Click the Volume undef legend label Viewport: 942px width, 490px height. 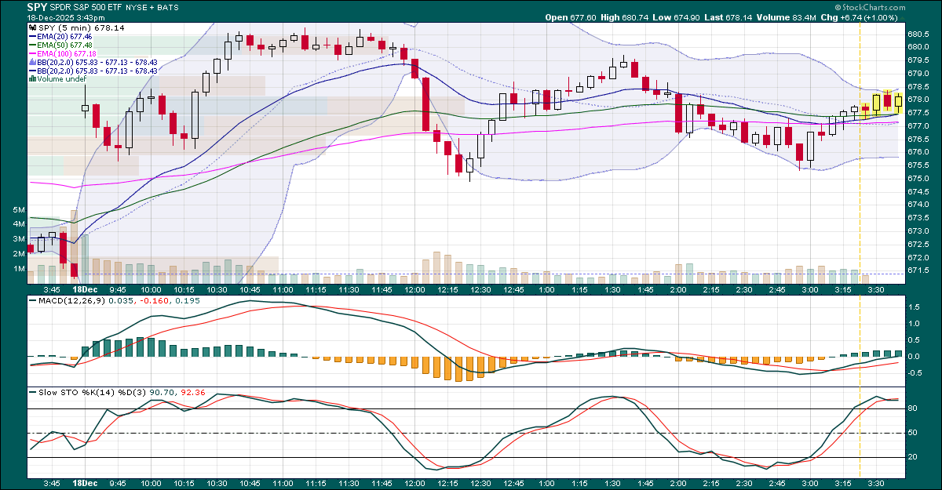coord(60,79)
